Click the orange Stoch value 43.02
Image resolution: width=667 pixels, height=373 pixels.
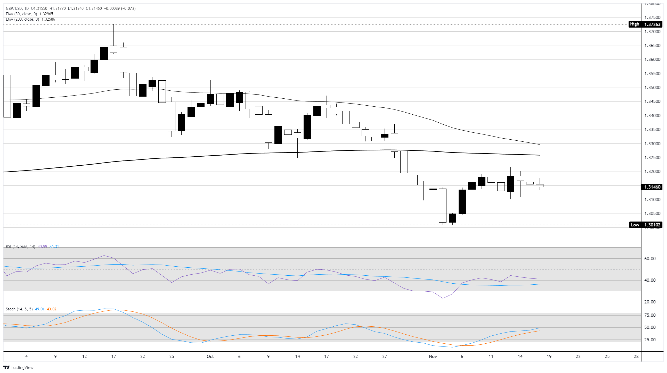(x=52, y=309)
